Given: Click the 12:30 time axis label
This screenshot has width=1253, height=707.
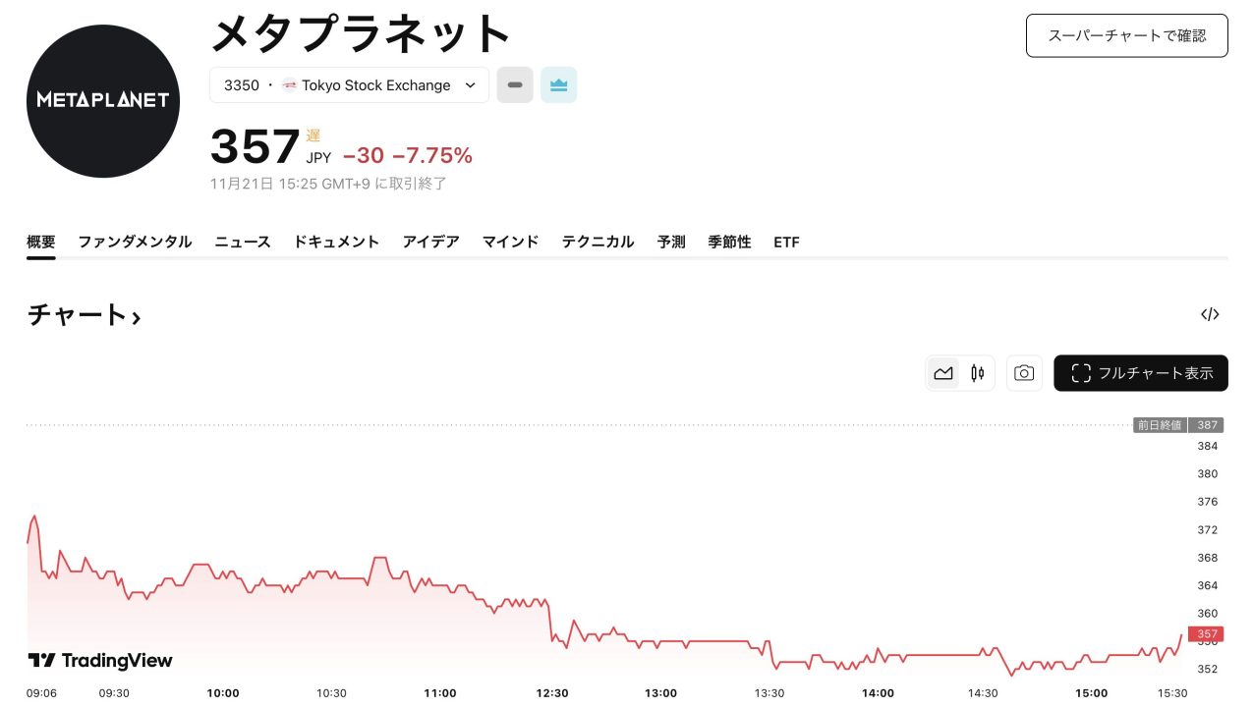Looking at the screenshot, I should point(552,693).
